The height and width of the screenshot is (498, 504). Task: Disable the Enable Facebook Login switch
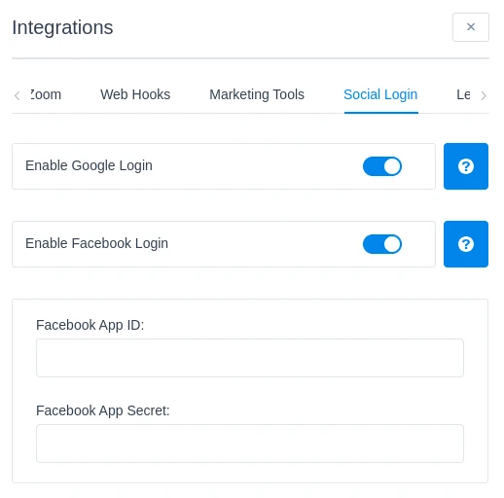click(x=382, y=244)
